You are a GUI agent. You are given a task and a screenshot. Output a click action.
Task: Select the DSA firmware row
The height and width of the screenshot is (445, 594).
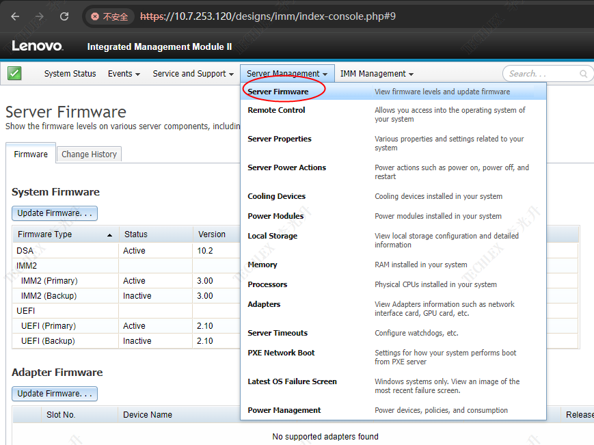tap(126, 251)
